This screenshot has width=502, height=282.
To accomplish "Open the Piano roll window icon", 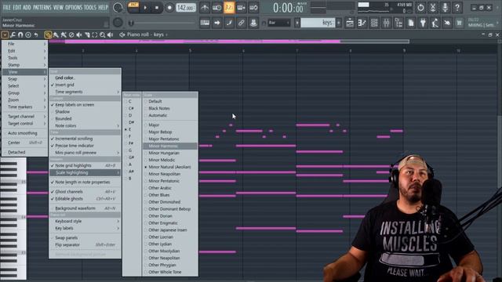I will click(x=362, y=23).
